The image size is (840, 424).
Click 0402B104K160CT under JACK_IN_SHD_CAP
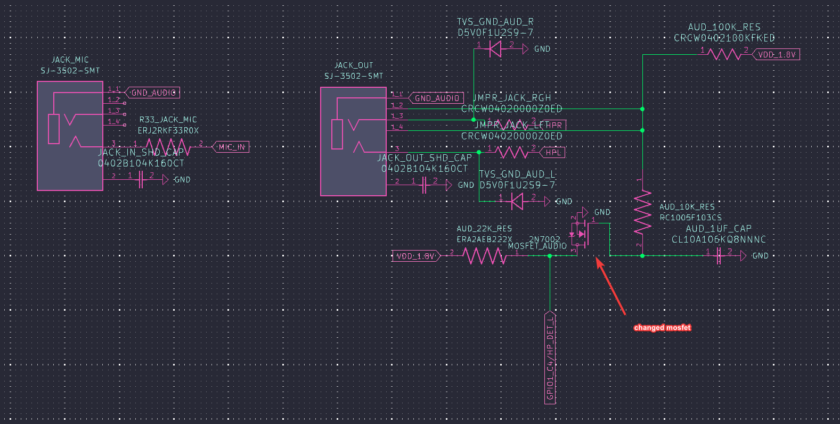[141, 163]
